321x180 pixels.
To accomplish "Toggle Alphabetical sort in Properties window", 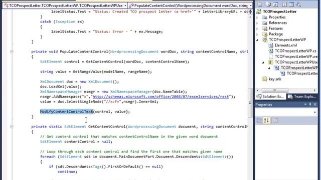I will pos(266,120).
